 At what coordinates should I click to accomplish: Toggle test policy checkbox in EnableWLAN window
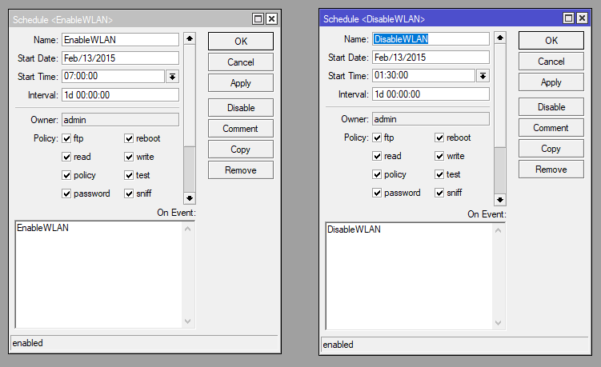(129, 175)
